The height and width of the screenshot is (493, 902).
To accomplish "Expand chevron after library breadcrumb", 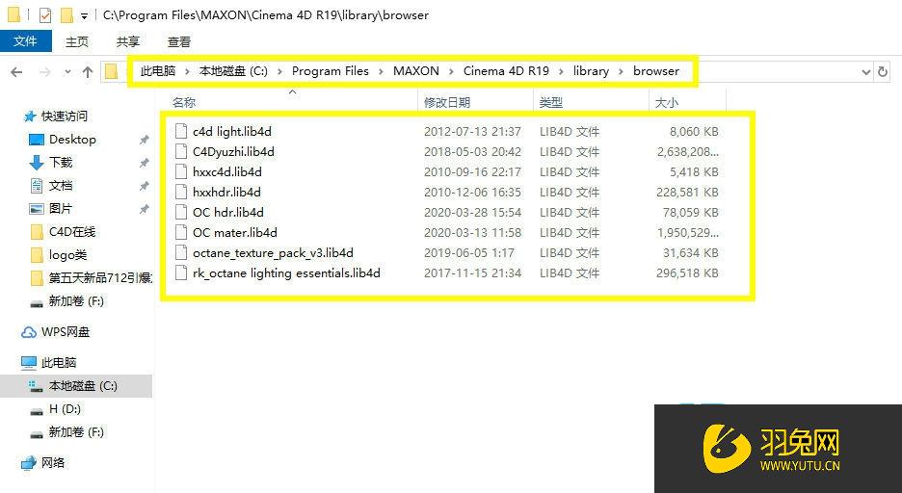I will click(621, 72).
